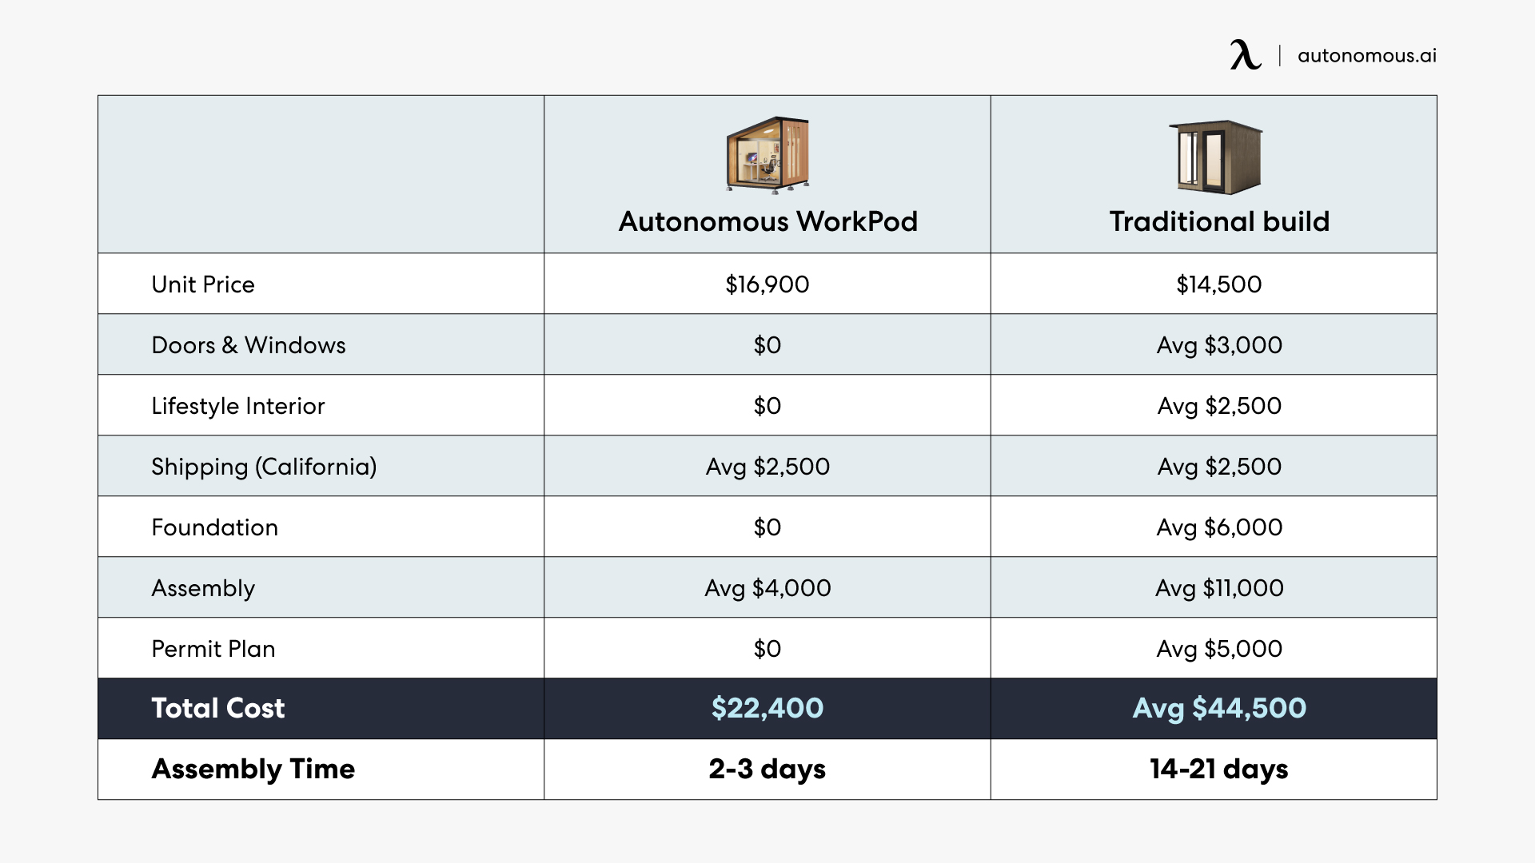Screen dimensions: 1535x863
Task: Click the Autonomous lambda logo icon
Action: coord(1245,55)
